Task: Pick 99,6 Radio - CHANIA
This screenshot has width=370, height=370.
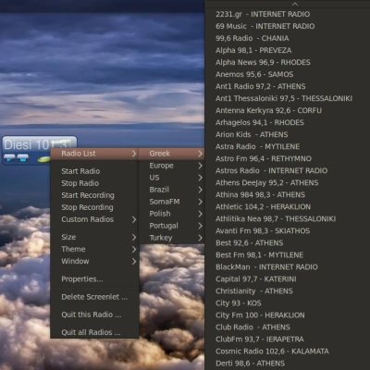Action: point(288,38)
